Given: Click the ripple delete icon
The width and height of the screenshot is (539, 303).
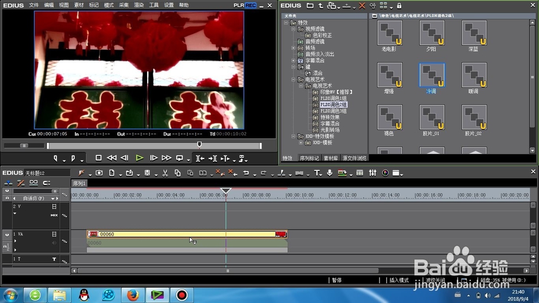Looking at the screenshot, I should (x=233, y=173).
